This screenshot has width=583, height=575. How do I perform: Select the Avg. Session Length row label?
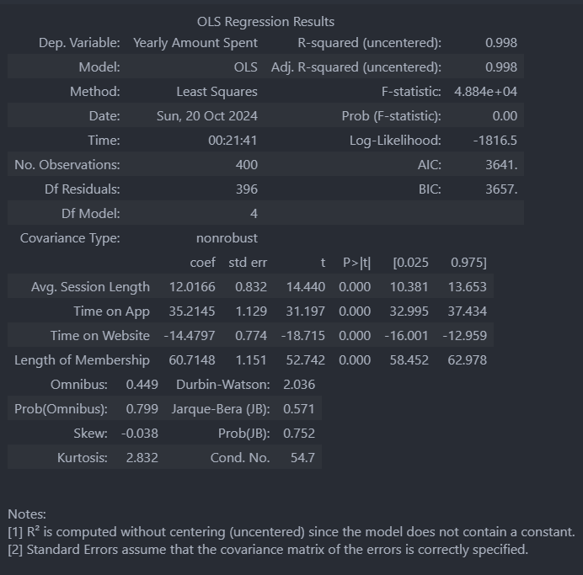[90, 287]
